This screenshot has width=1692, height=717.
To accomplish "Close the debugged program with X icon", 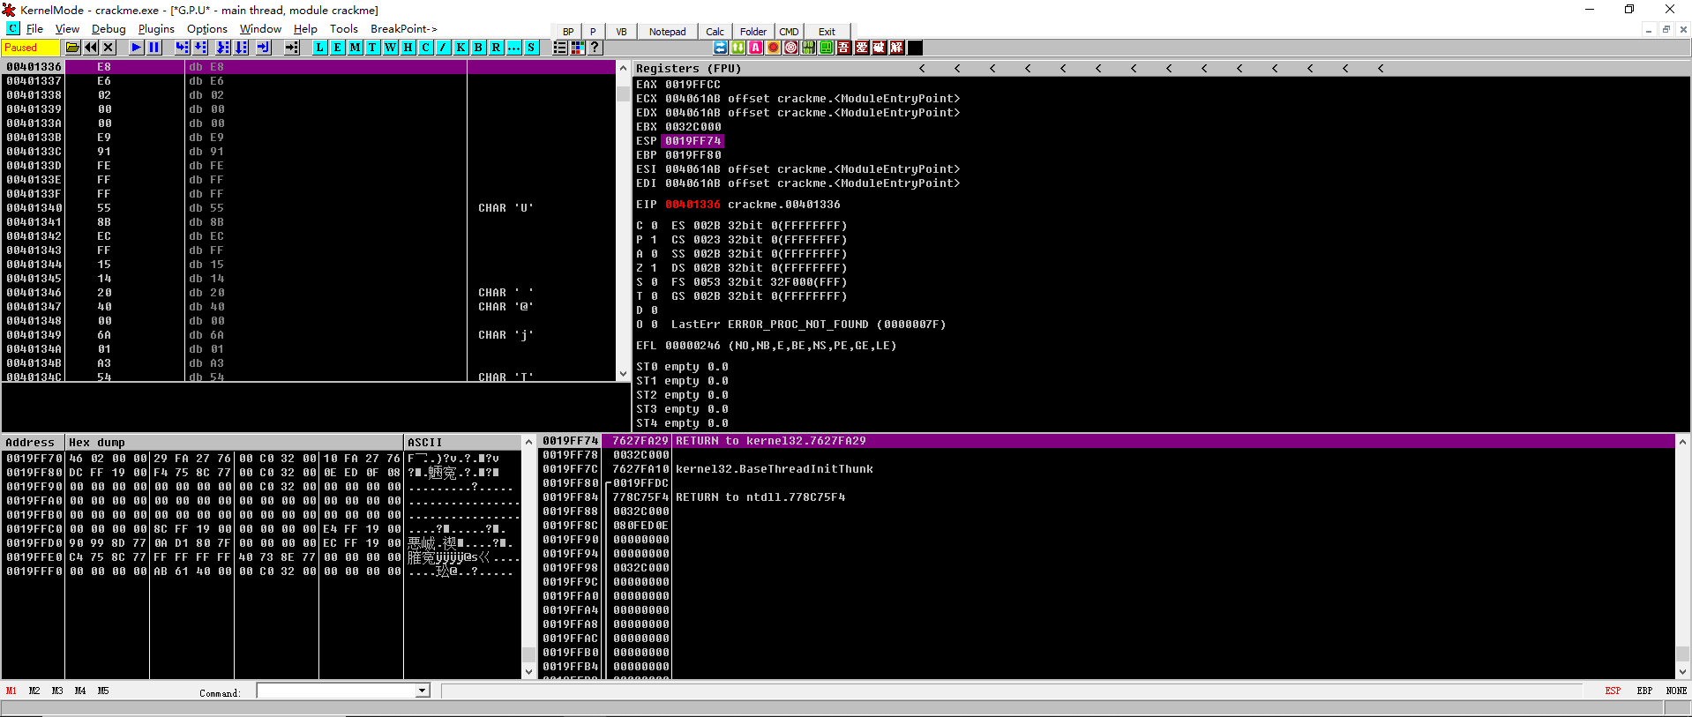I will (x=109, y=48).
